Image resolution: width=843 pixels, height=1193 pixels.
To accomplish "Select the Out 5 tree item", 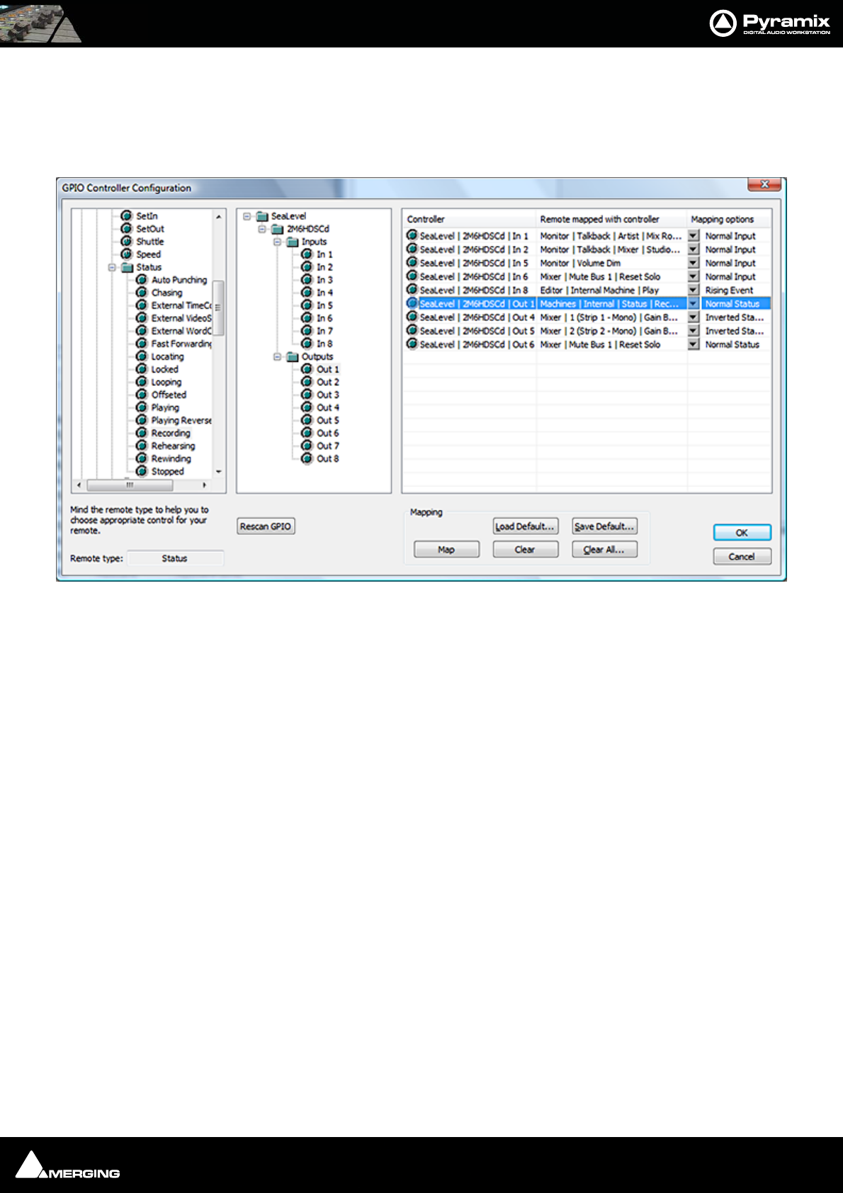I will [x=328, y=420].
